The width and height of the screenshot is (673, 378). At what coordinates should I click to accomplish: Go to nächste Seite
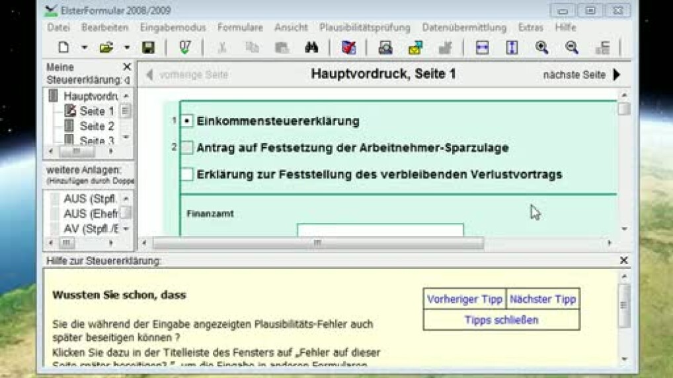pyautogui.click(x=582, y=75)
